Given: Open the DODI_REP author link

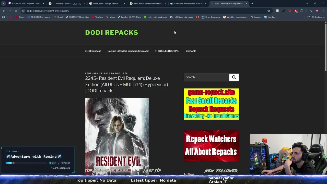Looking at the screenshot, I should click(x=121, y=73).
